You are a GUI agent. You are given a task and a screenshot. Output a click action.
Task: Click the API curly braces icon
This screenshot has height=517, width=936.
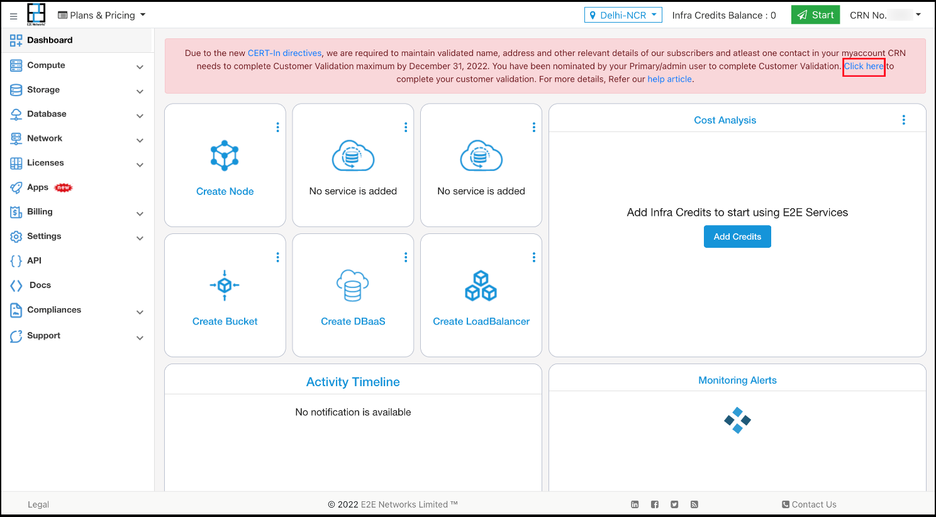(x=16, y=261)
